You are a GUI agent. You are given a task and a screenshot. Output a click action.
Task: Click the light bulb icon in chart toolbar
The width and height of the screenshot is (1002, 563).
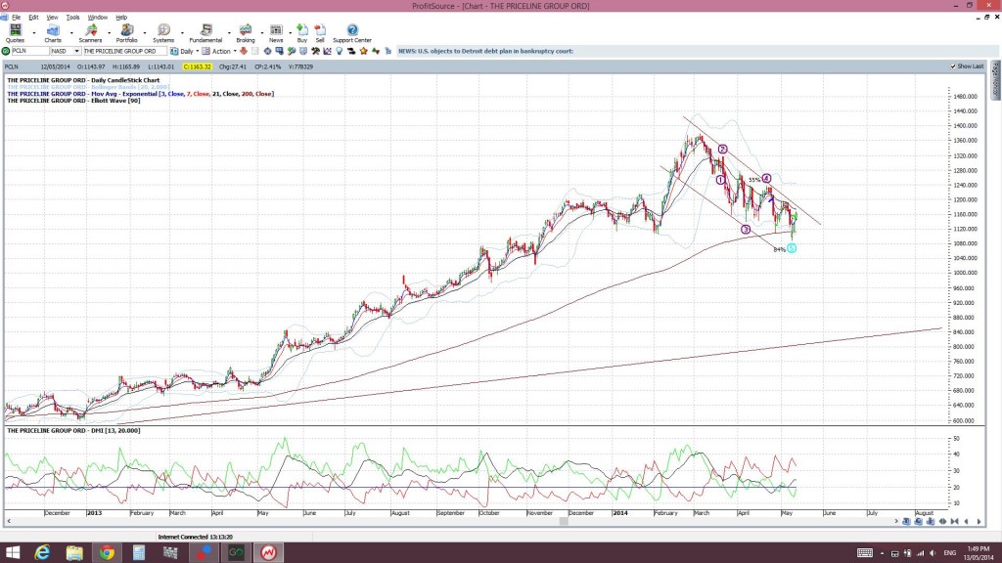coord(340,51)
